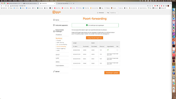Open IP- en Poortfiltering subpage
Viewport: 176px width, 99px height.
(62, 44)
